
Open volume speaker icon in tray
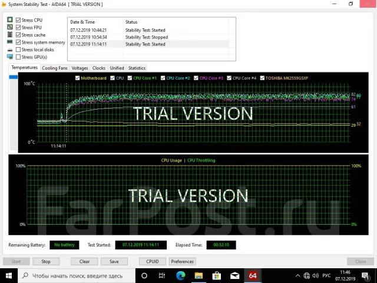point(315,276)
